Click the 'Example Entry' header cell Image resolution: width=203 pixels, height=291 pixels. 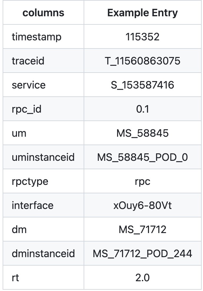(x=142, y=13)
